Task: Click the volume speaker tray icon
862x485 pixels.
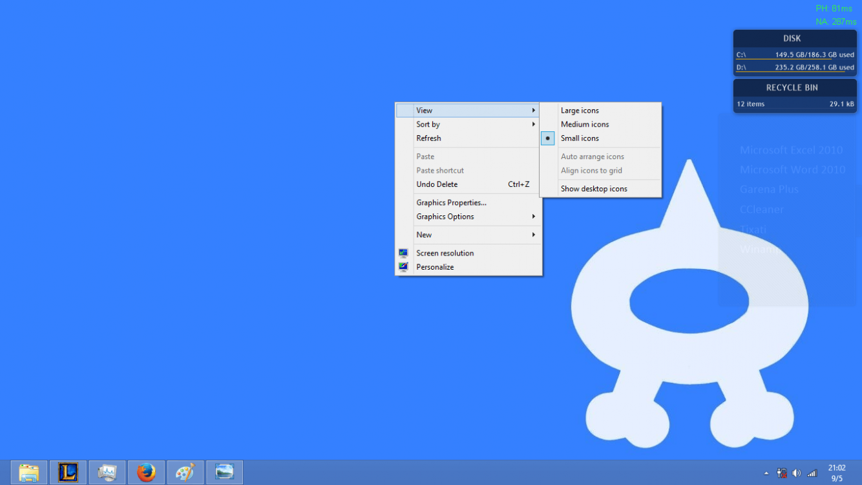Action: 797,473
